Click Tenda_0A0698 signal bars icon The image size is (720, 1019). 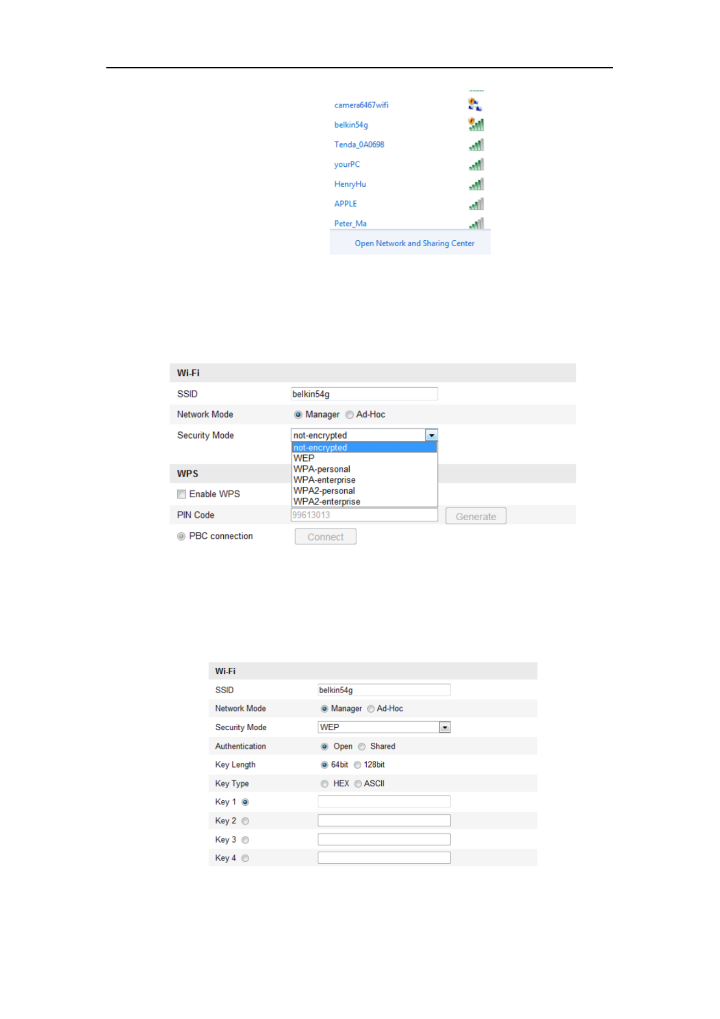(x=476, y=145)
